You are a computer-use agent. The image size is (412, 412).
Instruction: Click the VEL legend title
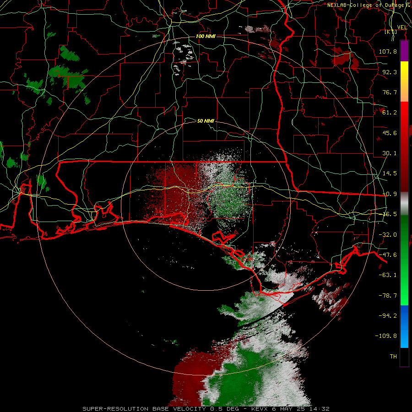pos(402,27)
